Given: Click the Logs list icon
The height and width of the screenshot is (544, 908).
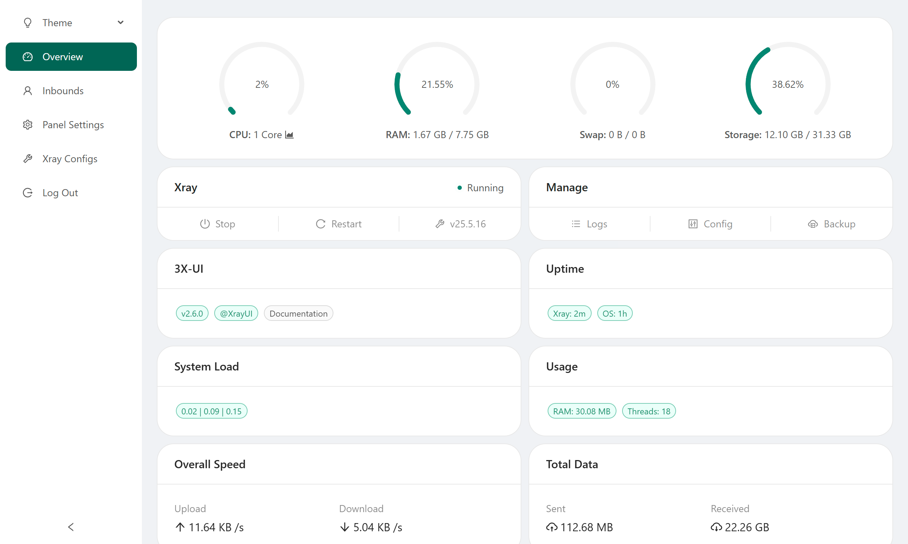Looking at the screenshot, I should pyautogui.click(x=576, y=223).
